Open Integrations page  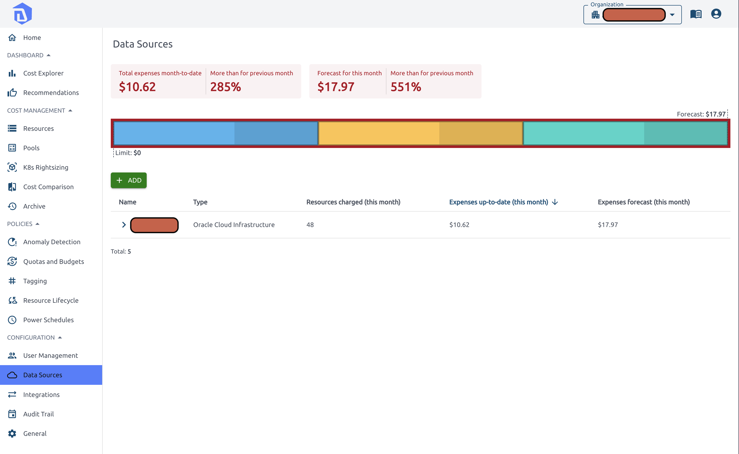[x=51, y=395]
